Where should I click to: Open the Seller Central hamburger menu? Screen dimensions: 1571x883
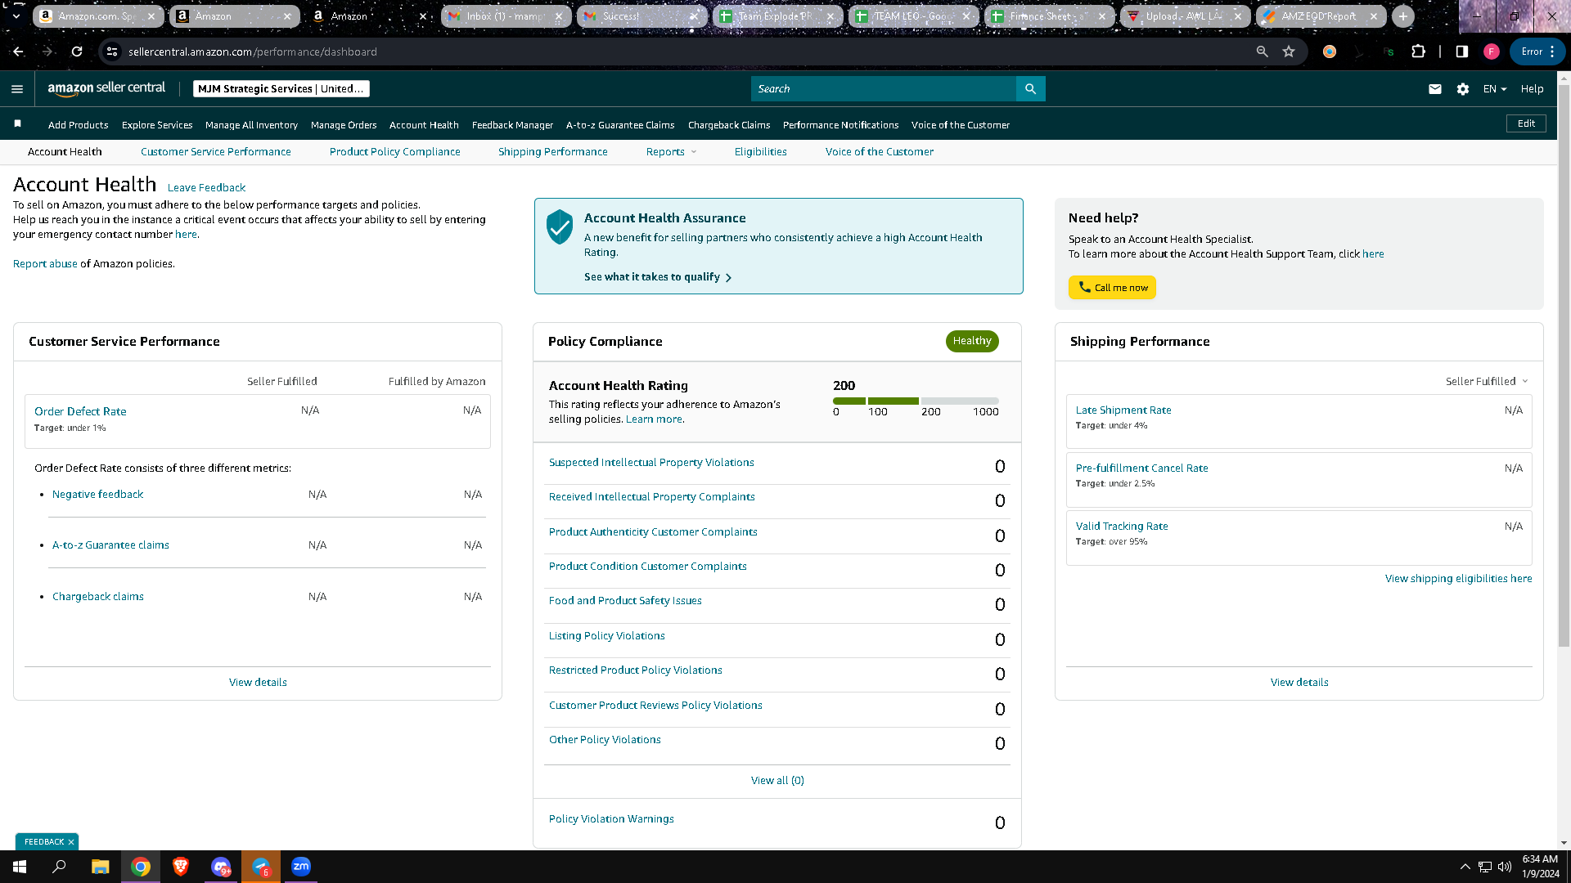pos(17,89)
